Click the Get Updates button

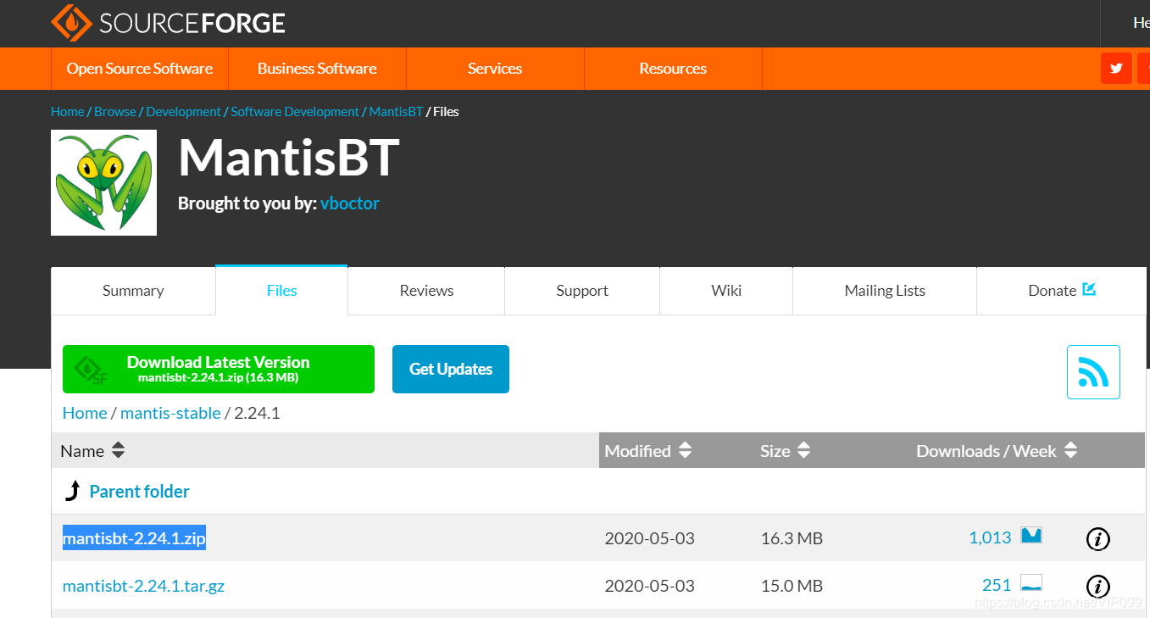(450, 369)
